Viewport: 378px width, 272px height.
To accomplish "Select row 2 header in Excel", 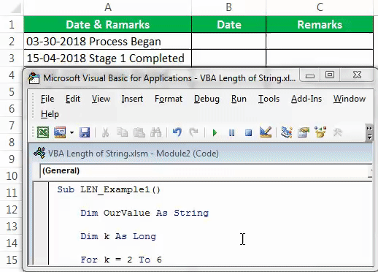I will coord(12,41).
